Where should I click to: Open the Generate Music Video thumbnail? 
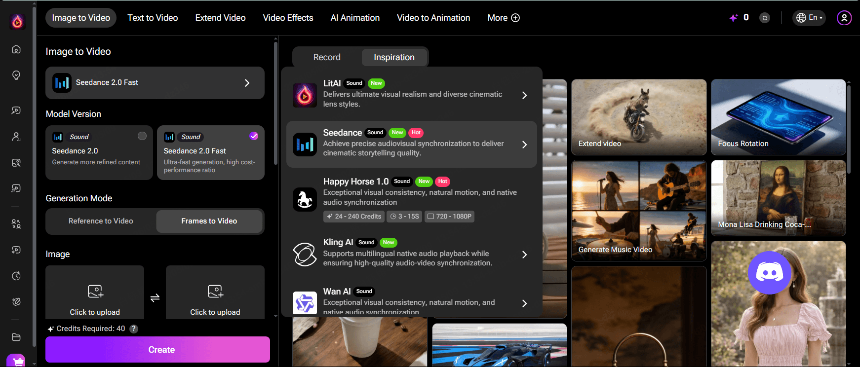tap(639, 211)
